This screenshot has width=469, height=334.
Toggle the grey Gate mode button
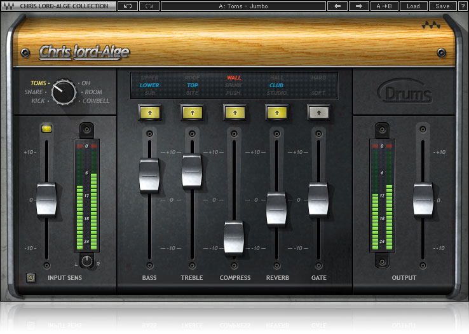click(x=318, y=113)
